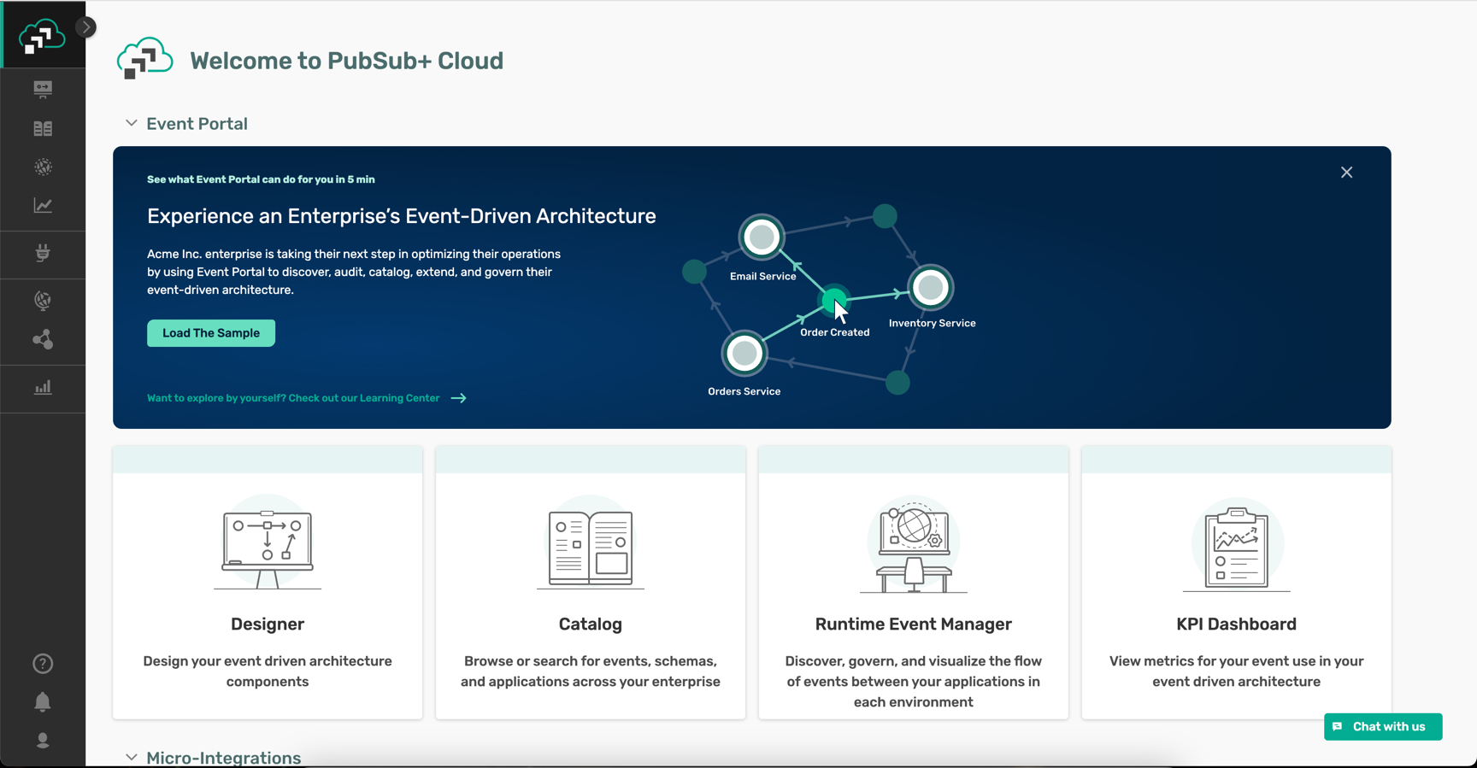Click the KPI Dashboard clipboard illustration
1477x768 pixels.
click(x=1237, y=545)
